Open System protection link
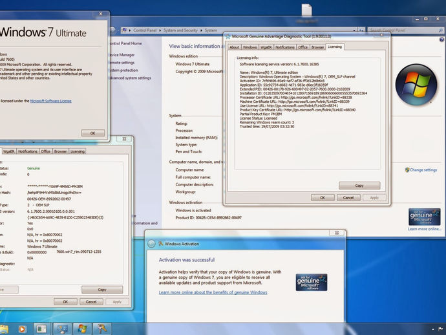Viewport: 446px width, 335px height. pos(123,70)
